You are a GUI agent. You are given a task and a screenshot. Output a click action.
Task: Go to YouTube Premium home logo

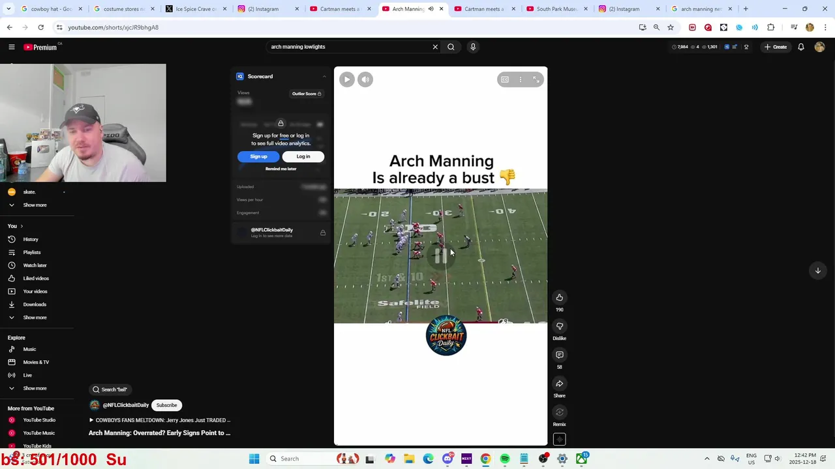tap(40, 47)
